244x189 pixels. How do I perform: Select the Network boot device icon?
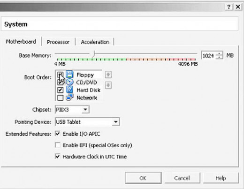click(69, 97)
